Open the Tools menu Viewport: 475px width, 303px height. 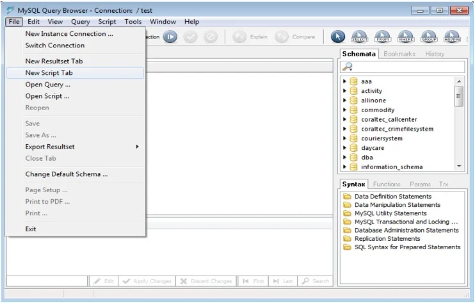[x=133, y=22]
